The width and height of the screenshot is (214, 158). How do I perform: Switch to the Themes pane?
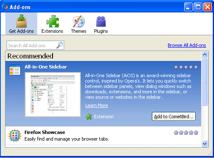click(79, 24)
